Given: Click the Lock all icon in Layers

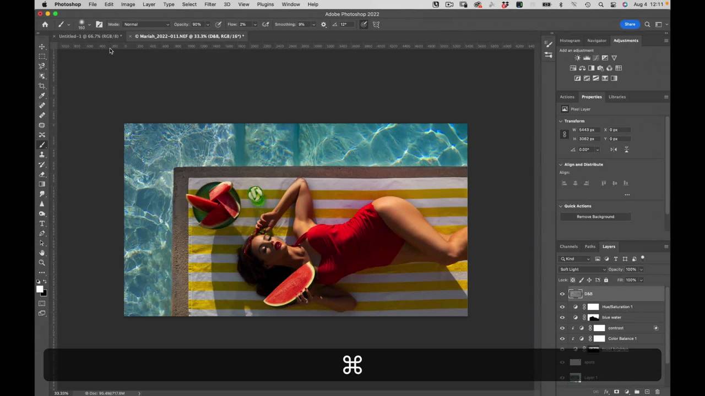Looking at the screenshot, I should tap(606, 280).
